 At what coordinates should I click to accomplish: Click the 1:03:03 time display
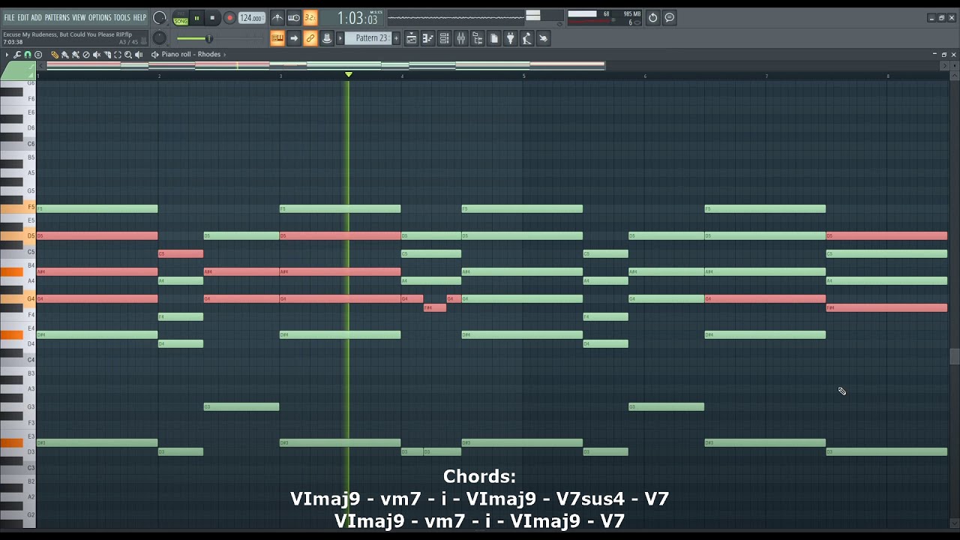(x=357, y=18)
